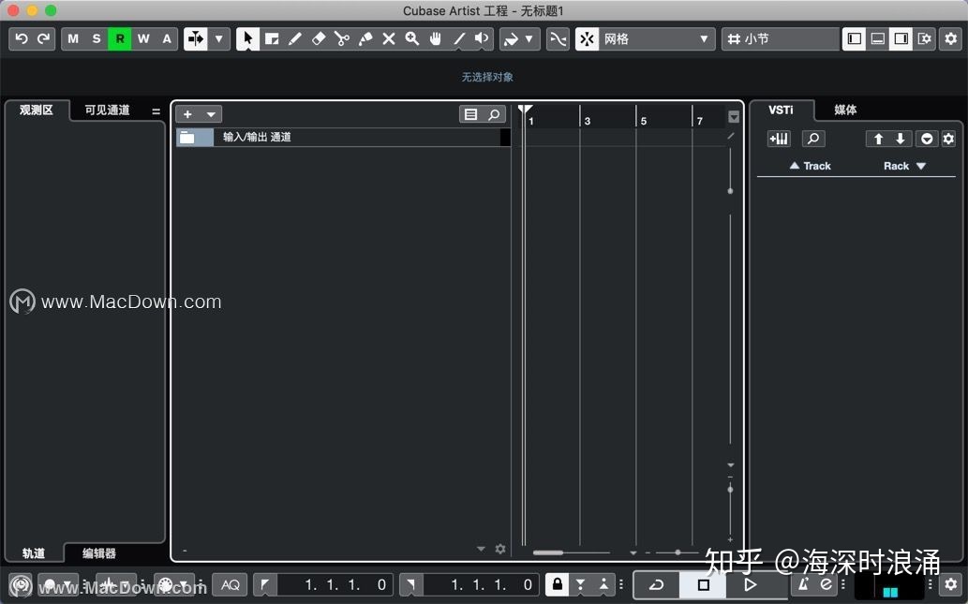
Task: Toggle the W write automation button
Action: click(143, 39)
